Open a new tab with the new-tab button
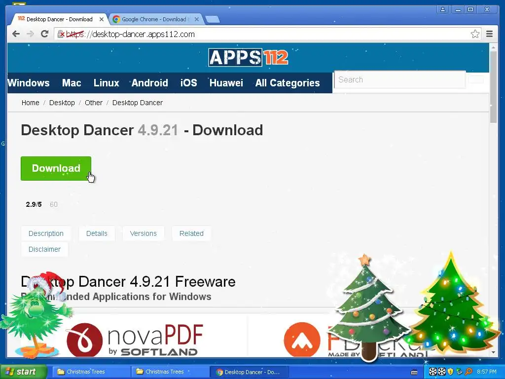This screenshot has width=505, height=379. pos(213,19)
